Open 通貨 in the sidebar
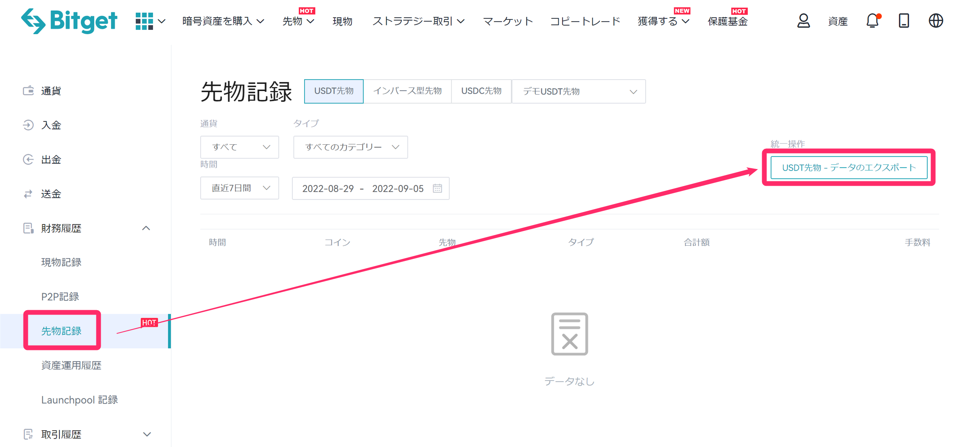The image size is (966, 447). [51, 91]
